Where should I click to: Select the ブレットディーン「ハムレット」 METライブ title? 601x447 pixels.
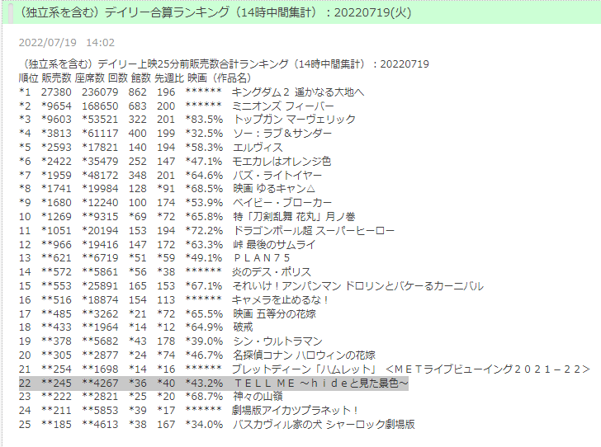pyautogui.click(x=411, y=369)
